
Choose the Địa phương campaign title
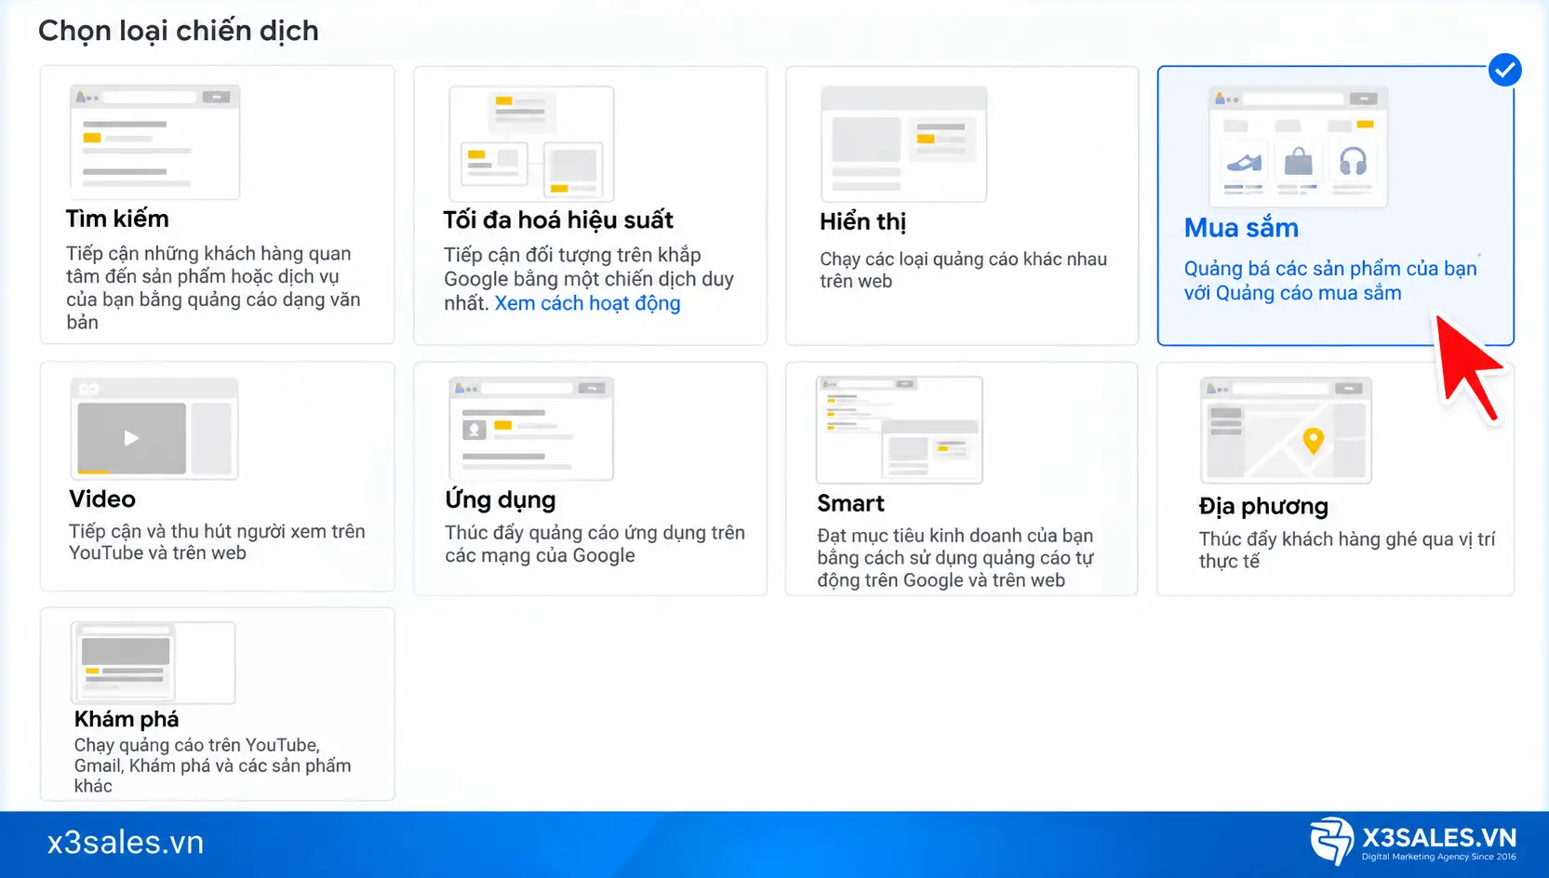pyautogui.click(x=1263, y=507)
